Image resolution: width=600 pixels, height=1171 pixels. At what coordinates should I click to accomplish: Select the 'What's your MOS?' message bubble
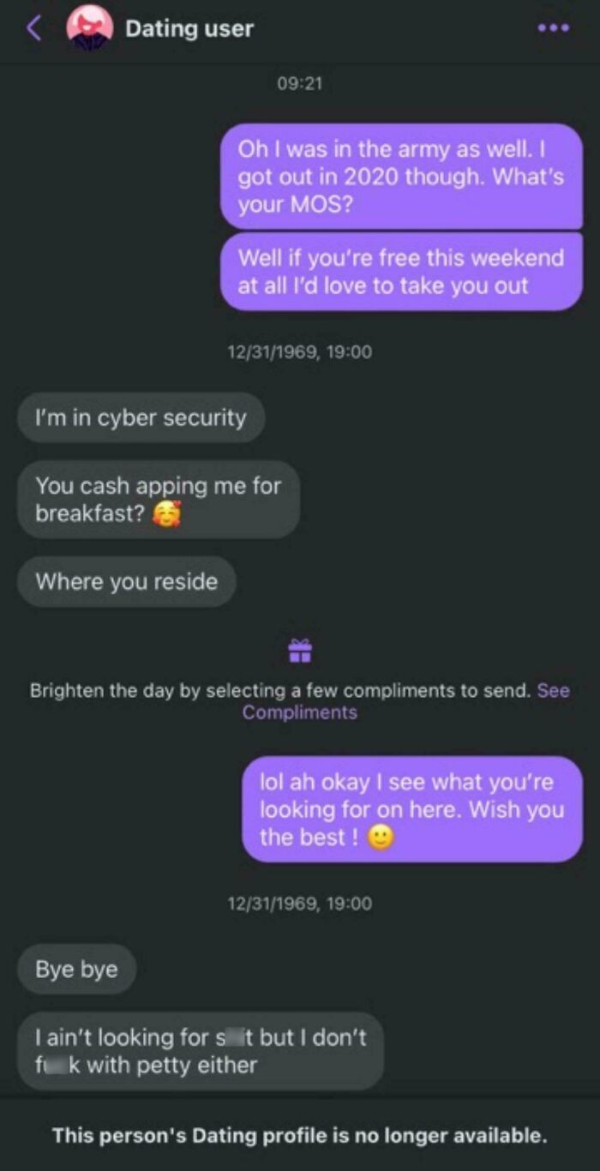click(401, 177)
